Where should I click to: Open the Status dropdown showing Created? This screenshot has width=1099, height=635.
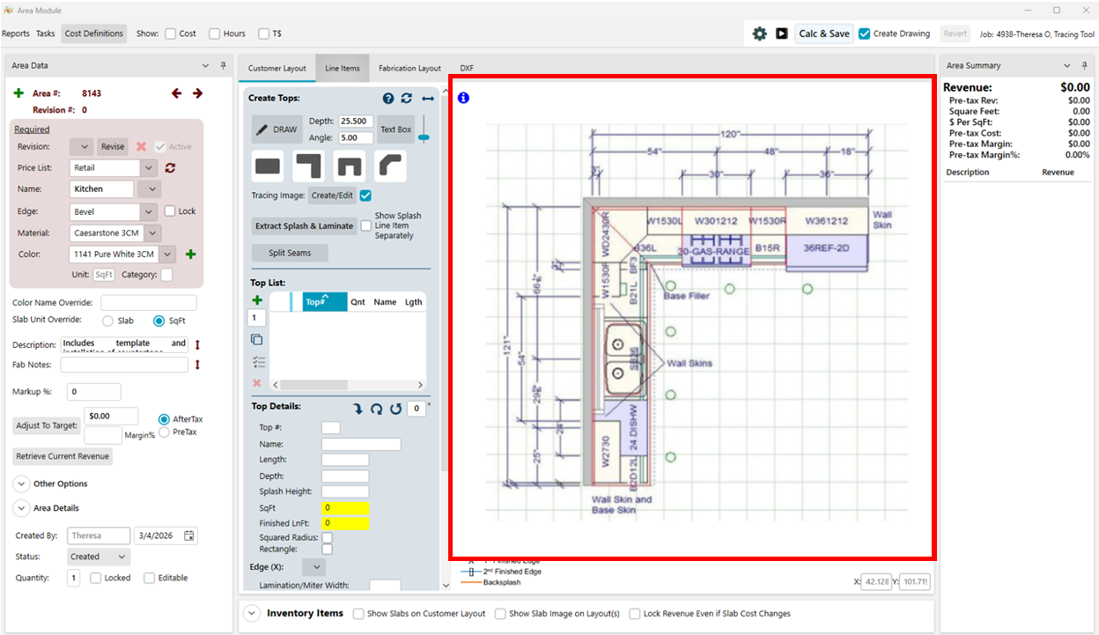(99, 557)
